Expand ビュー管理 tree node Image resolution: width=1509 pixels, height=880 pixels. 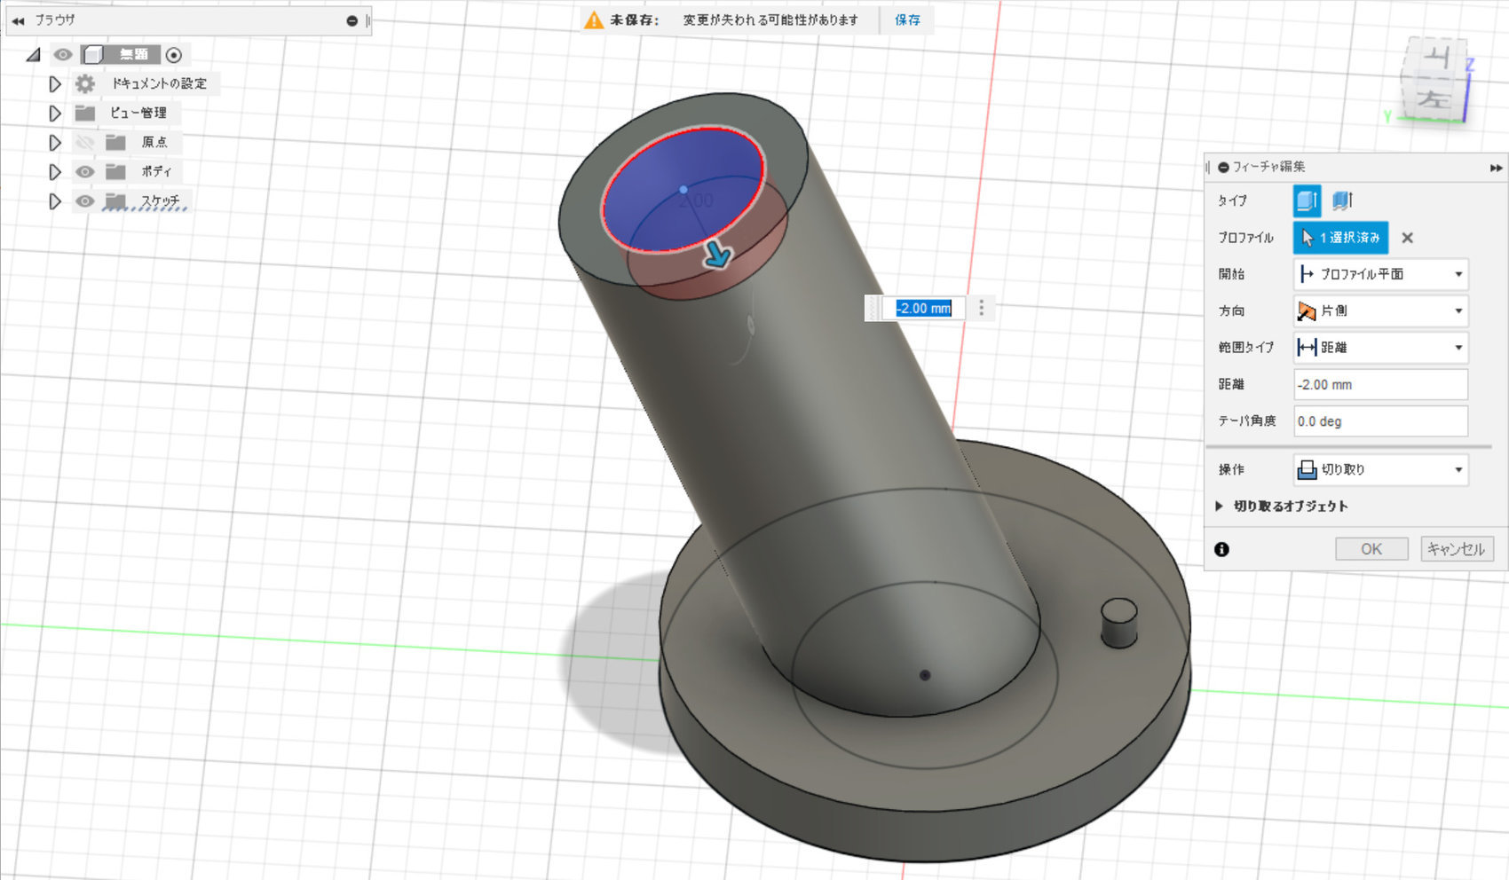[x=55, y=114]
